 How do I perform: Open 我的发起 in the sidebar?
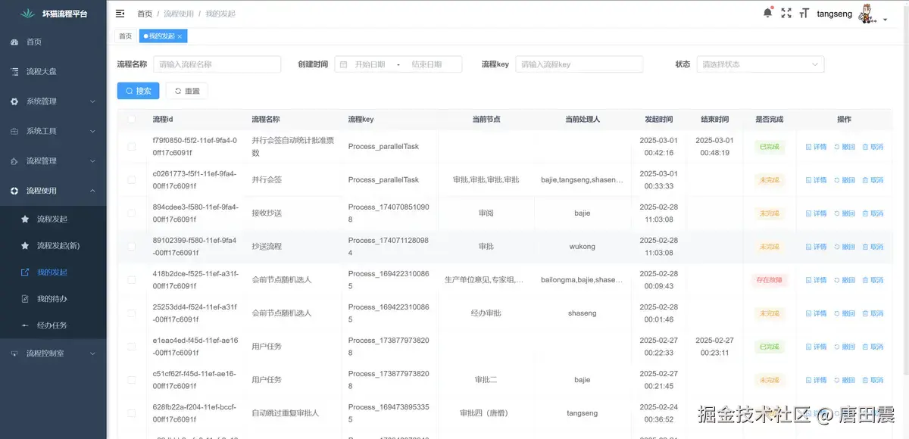53,272
